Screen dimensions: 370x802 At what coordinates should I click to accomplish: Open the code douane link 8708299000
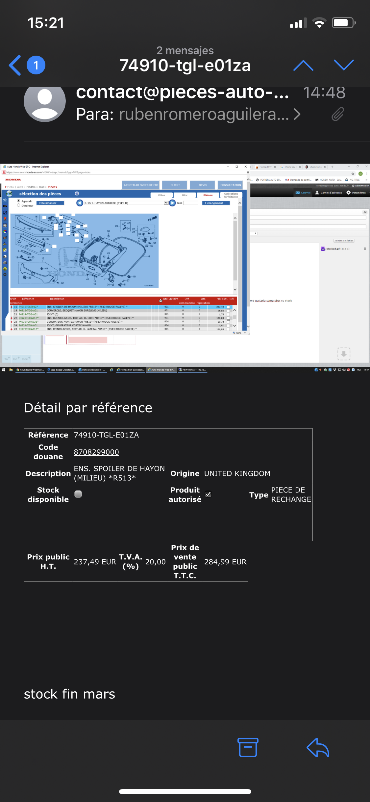[x=96, y=452]
